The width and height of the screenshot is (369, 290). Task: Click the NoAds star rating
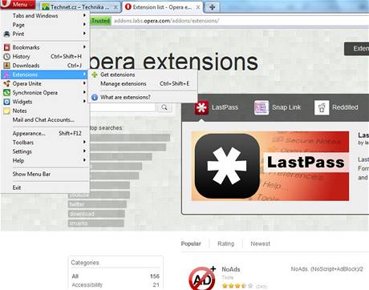tap(237, 286)
